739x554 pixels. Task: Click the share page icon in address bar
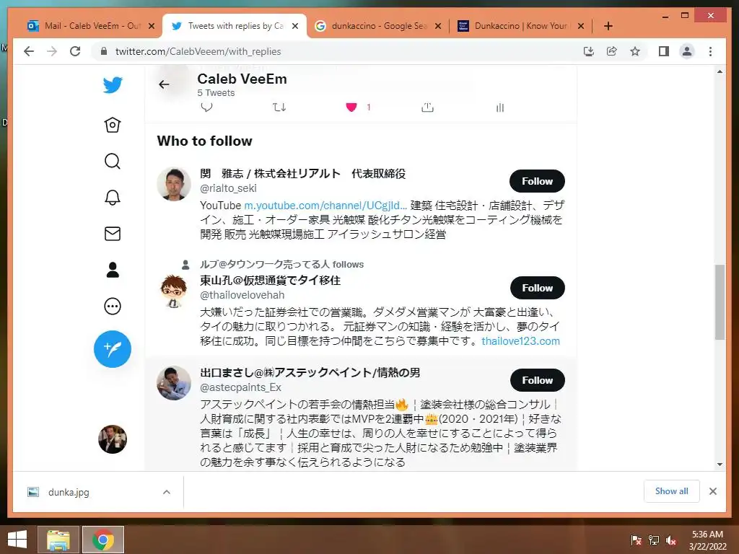612,51
